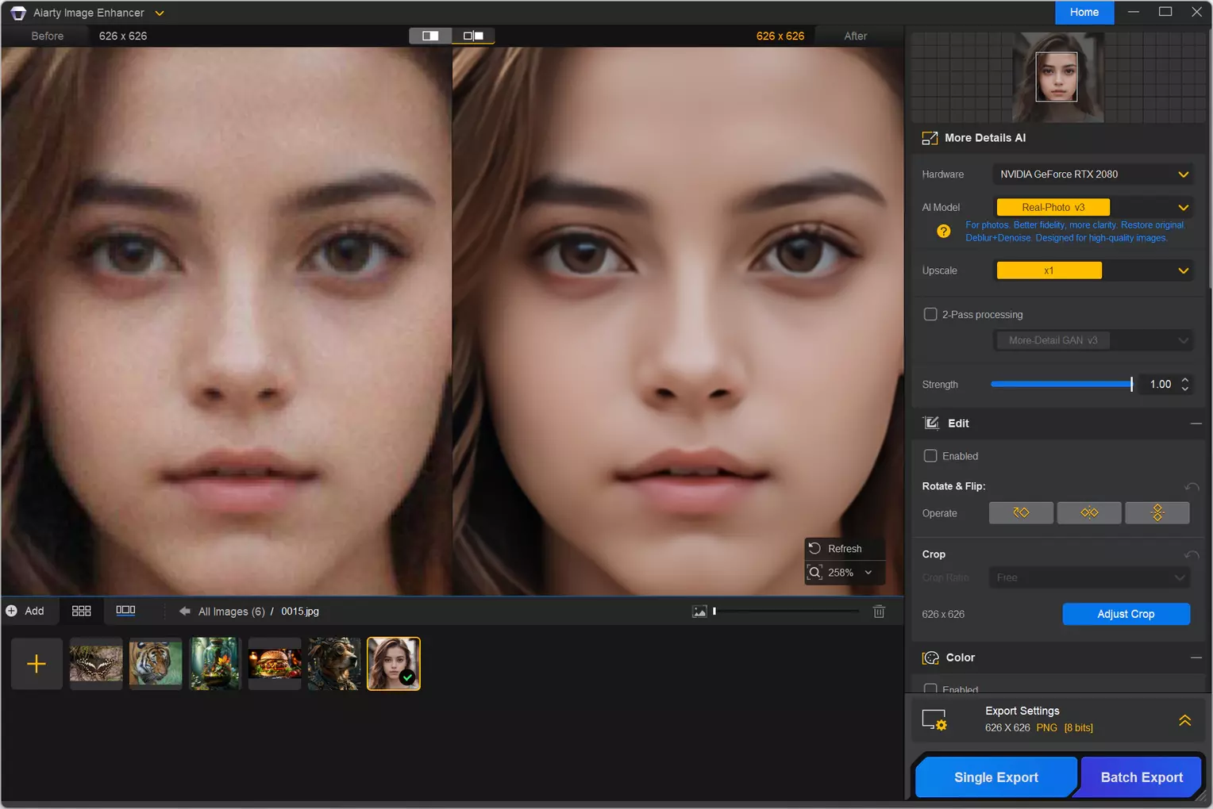Tick the Edit section Enabled checkbox
The image size is (1213, 809).
point(930,456)
